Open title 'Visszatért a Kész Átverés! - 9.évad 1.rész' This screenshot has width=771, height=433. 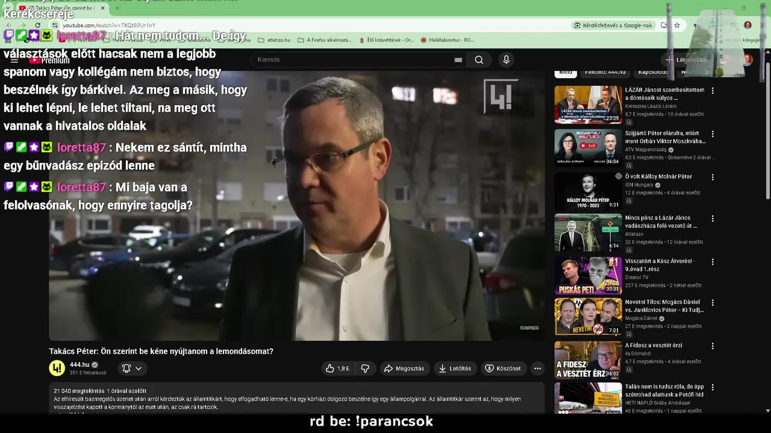pos(660,265)
